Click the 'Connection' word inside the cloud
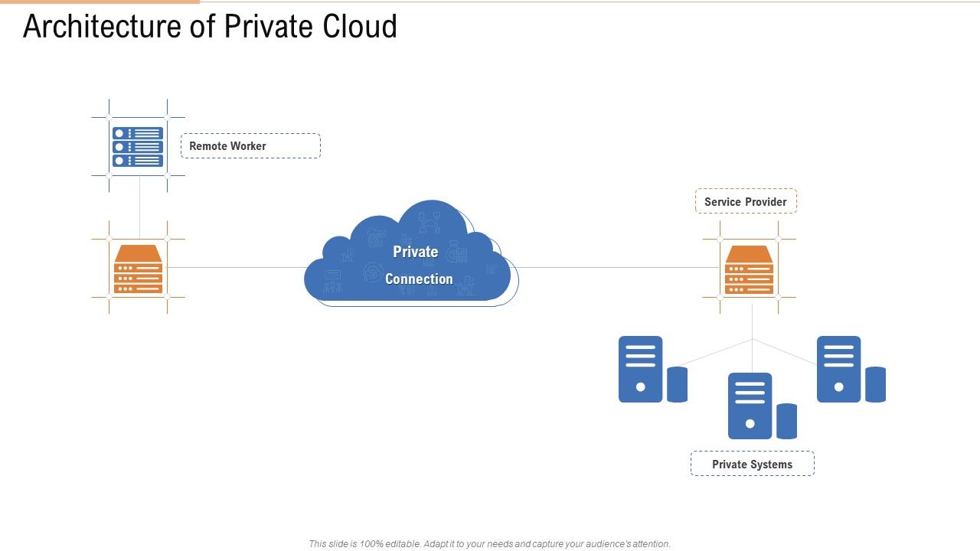980x551 pixels. tap(419, 279)
